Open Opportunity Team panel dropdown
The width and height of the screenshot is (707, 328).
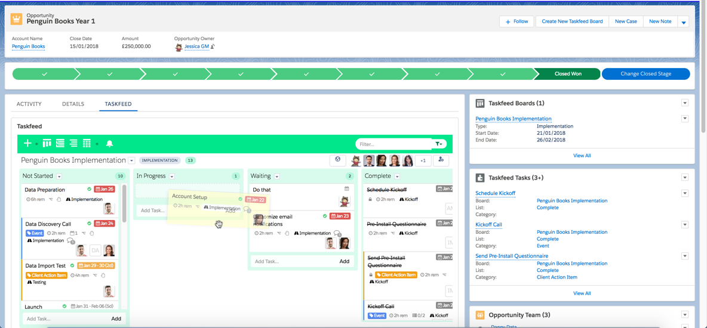[x=685, y=314]
